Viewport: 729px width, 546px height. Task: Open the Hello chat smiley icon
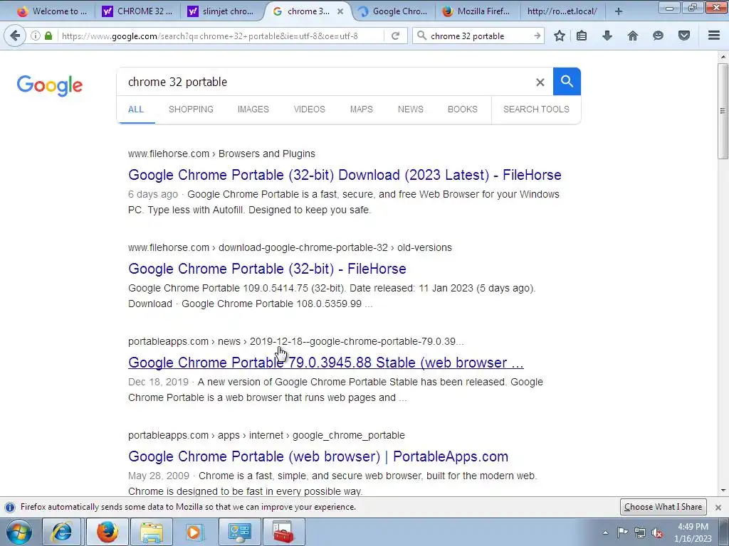[x=658, y=36]
